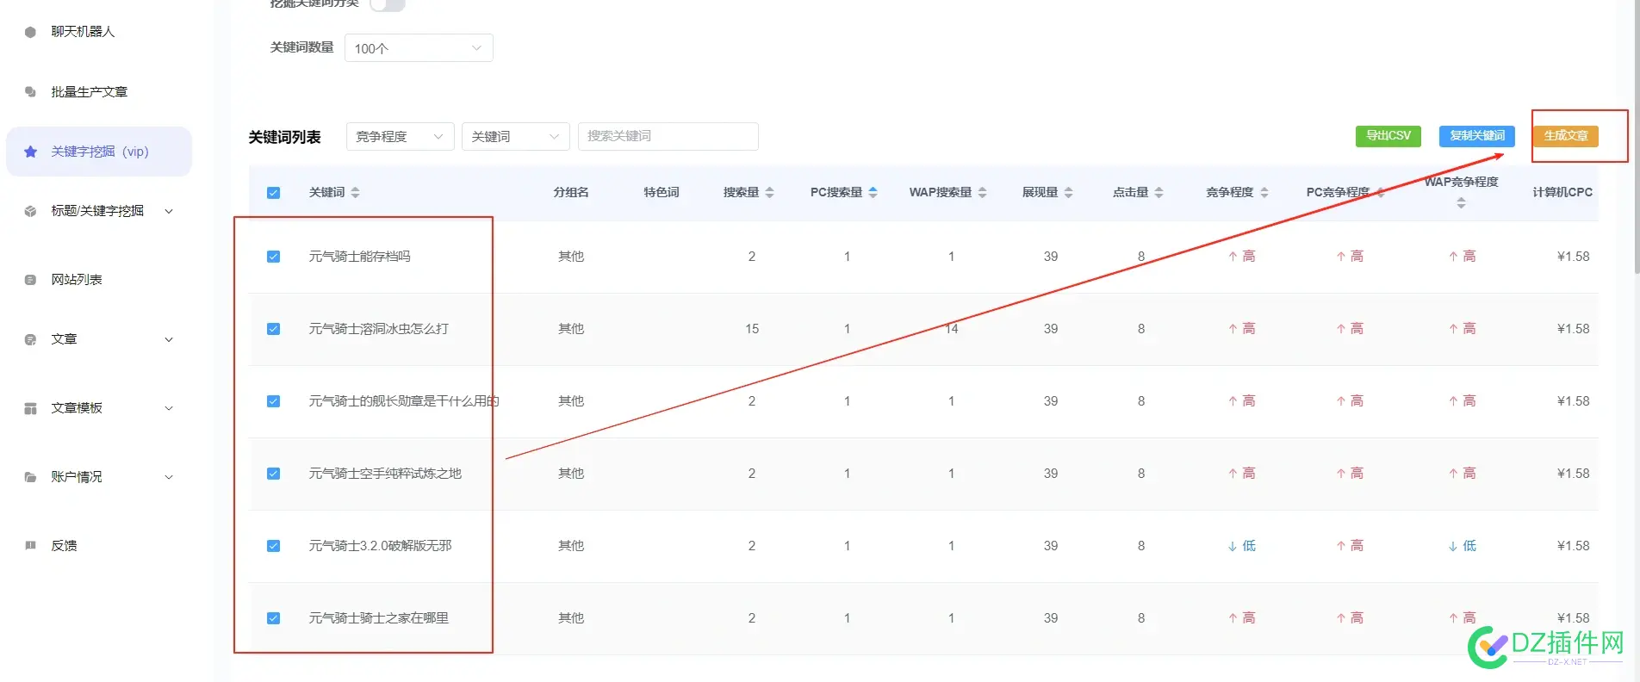
Task: Expand the 文章模板 menu chevron
Action: point(169,408)
